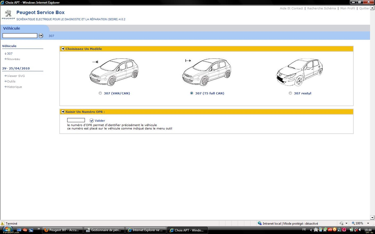Click the red swirl tray icon
Viewport: 375px width, 234px height.
pyautogui.click(x=344, y=230)
